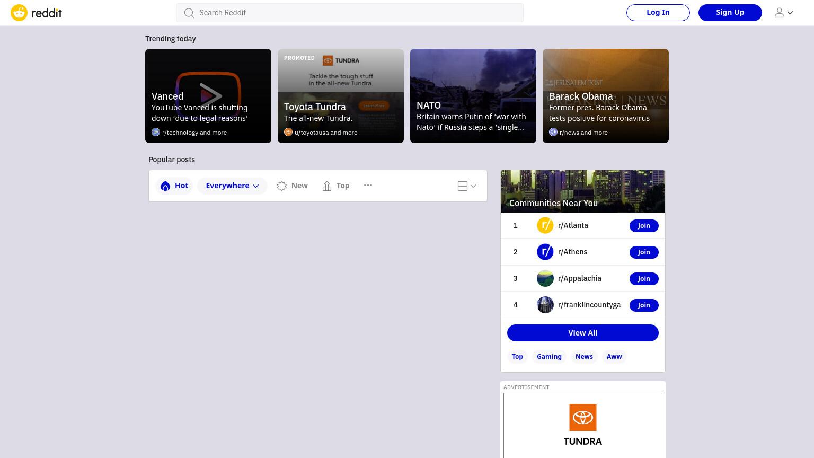The width and height of the screenshot is (814, 458).
Task: Open the Vanced trending card
Action: (x=208, y=96)
